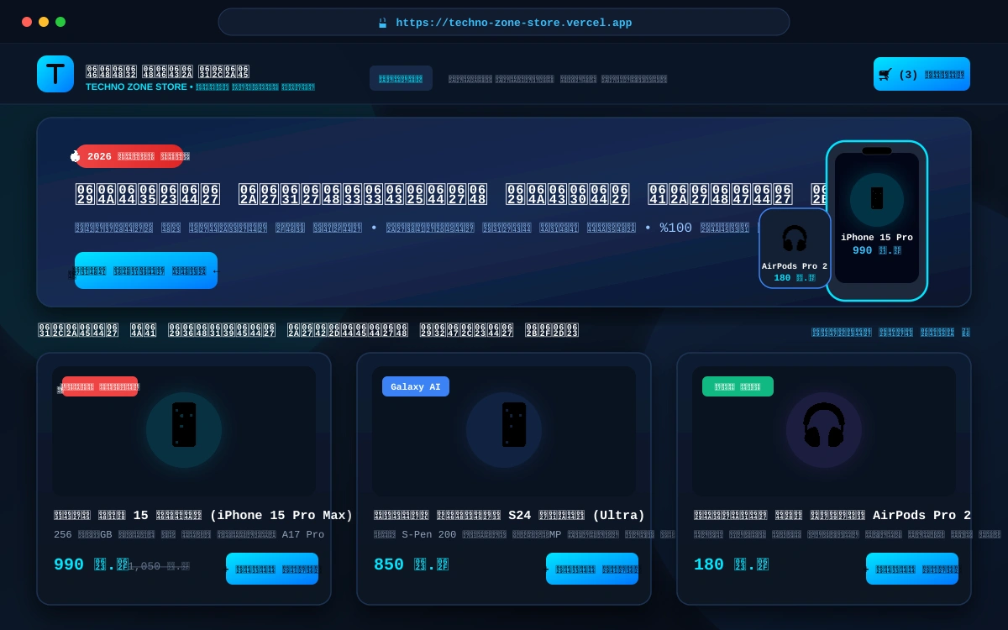1008x630 pixels.
Task: Add the iPhone 15 Pro Max to cart
Action: pos(272,569)
